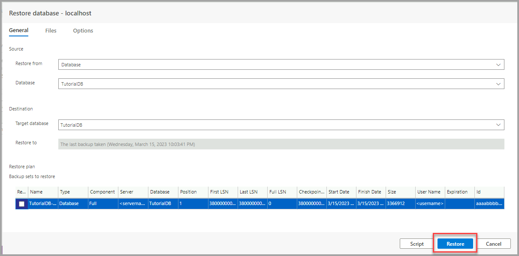Screen dimensions: 519x256
Task: Click the Restore to text field
Action: pos(281,144)
